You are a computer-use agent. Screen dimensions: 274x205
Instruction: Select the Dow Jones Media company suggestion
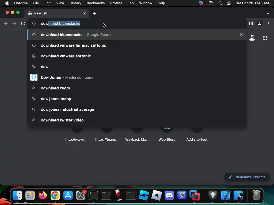tap(137, 77)
